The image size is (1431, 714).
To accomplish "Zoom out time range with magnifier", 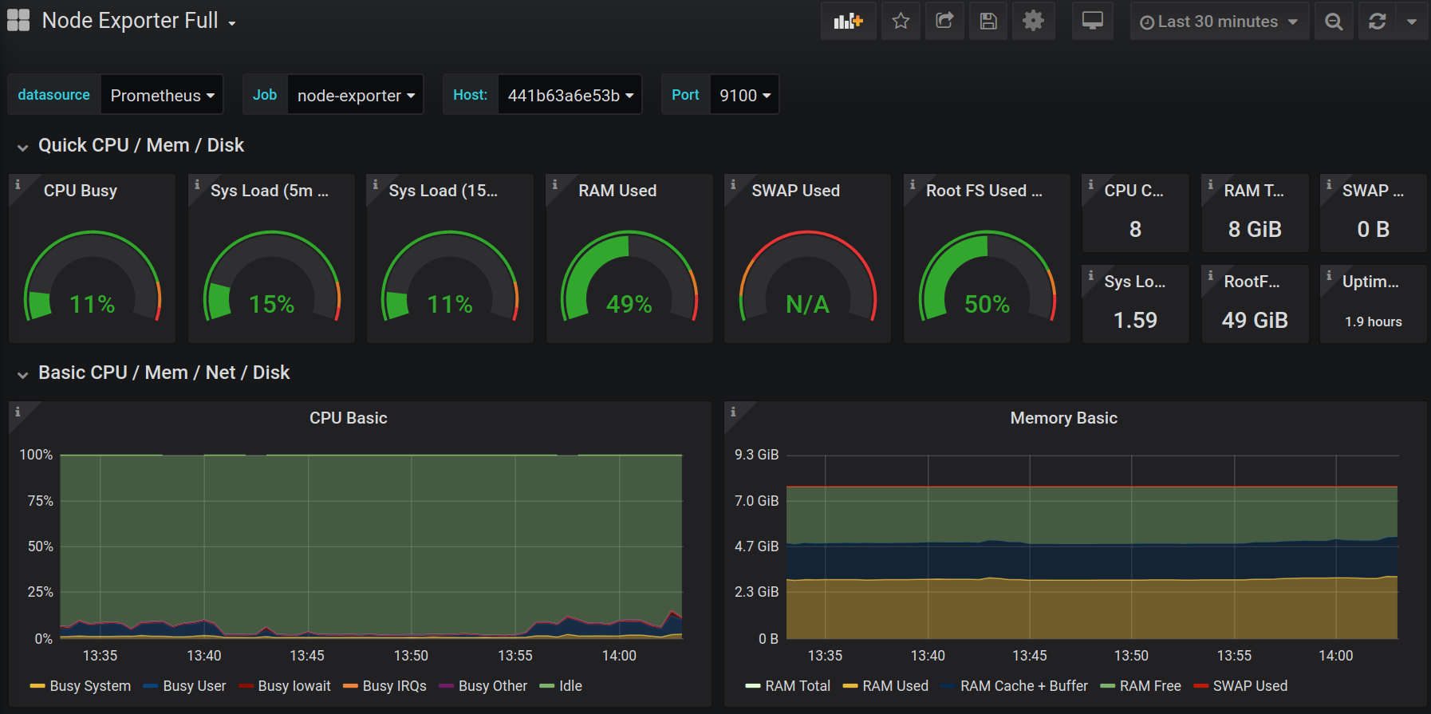I will 1334,22.
